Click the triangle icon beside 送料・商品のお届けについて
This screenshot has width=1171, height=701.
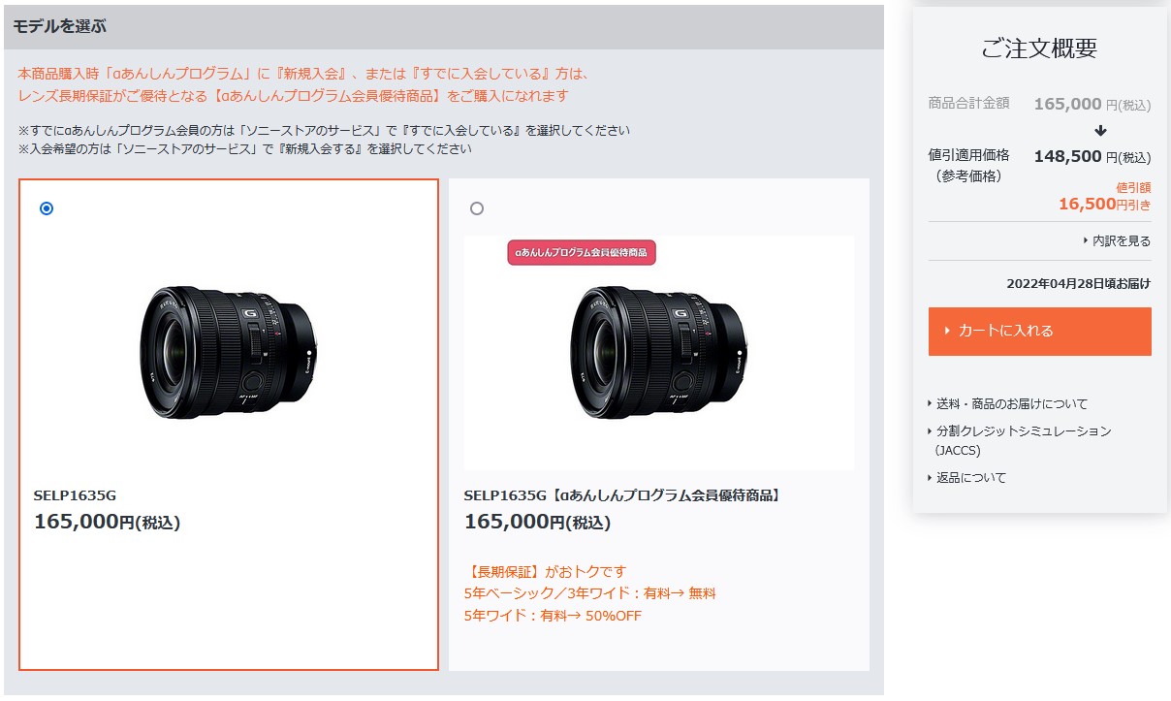931,404
